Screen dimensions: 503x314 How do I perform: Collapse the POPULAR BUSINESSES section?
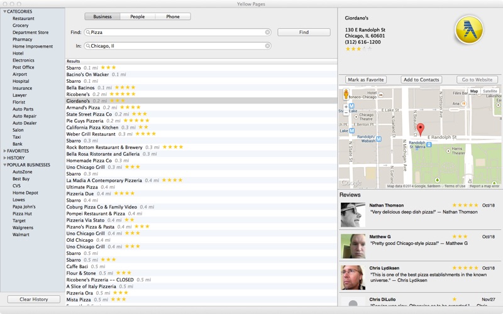5,165
